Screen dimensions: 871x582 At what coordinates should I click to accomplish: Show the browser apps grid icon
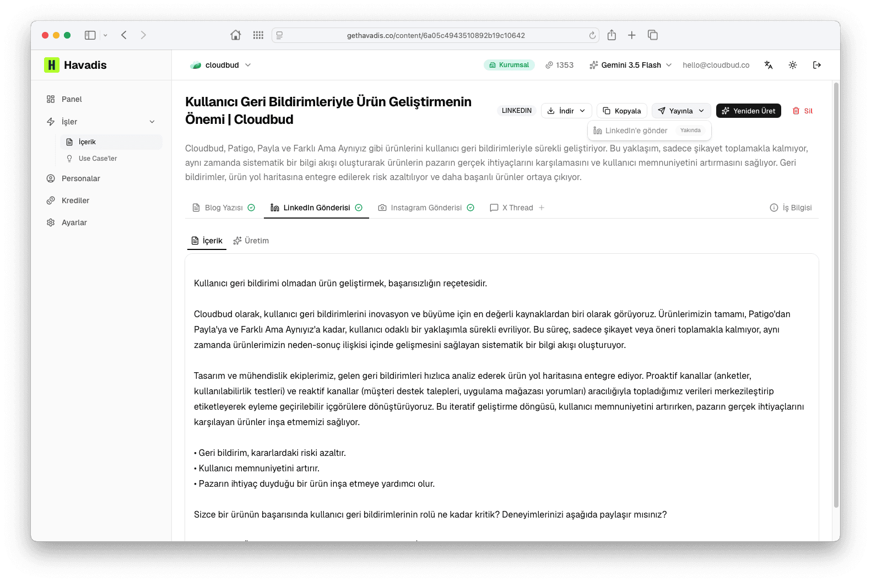pos(258,35)
